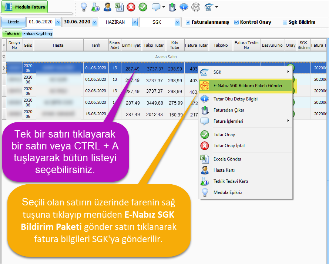Viewport: 329px width, 264px height.
Task: Open dropdown arrow next to SGK toolbar icon
Action: [217, 7]
